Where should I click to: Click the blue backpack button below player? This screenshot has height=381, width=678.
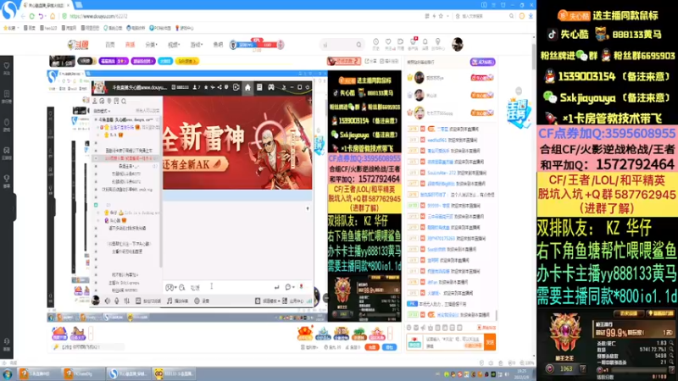tap(390, 347)
